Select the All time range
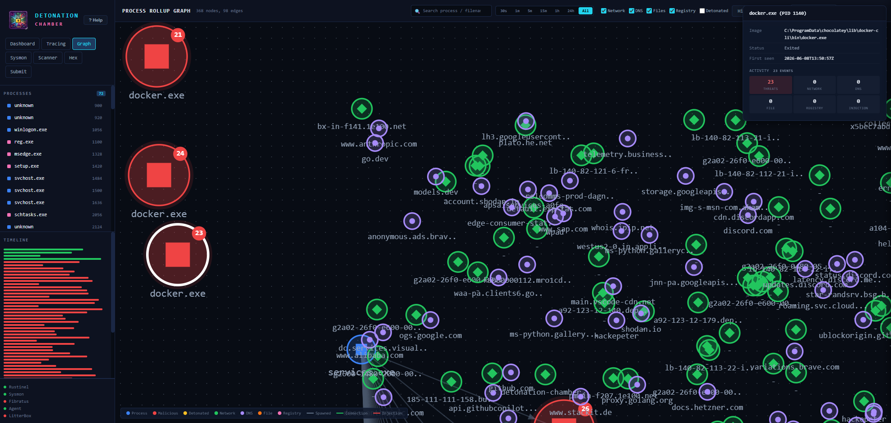This screenshot has width=891, height=423. [x=585, y=11]
